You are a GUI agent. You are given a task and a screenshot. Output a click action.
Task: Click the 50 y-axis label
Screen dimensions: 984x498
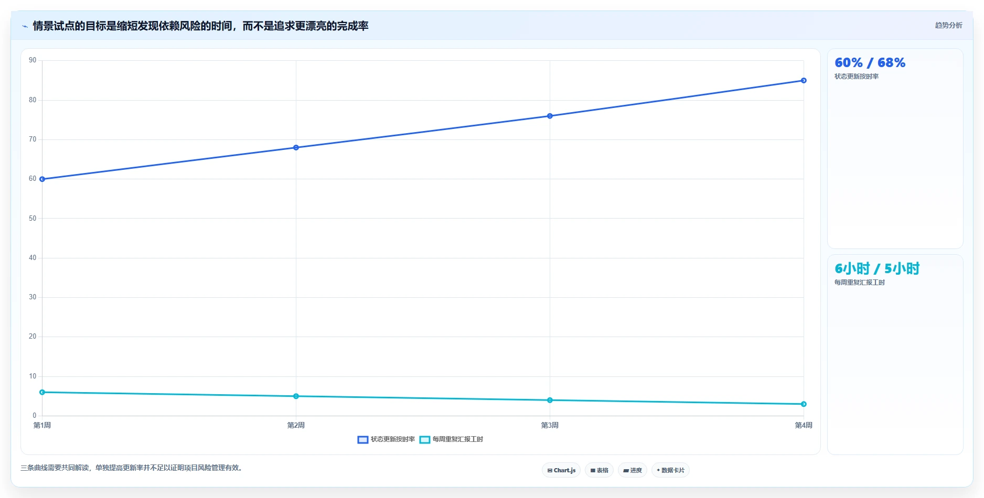point(33,218)
